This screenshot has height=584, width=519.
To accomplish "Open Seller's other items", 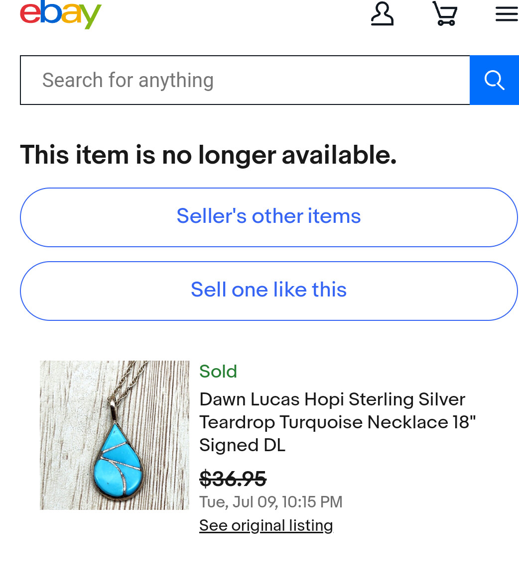I will (269, 217).
